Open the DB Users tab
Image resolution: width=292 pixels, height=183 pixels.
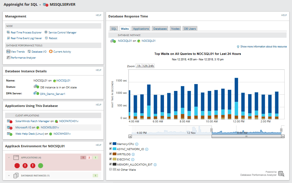(x=190, y=29)
